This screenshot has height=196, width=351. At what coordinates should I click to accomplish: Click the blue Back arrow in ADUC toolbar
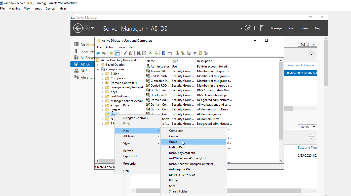(x=98, y=53)
